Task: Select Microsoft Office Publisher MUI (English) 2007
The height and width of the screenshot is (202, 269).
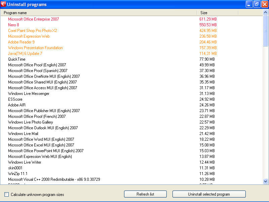Action: click(44, 111)
